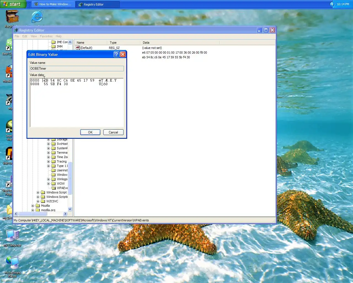353x283 pixels.
Task: Expand the Winlogo tree node
Action: click(49, 179)
